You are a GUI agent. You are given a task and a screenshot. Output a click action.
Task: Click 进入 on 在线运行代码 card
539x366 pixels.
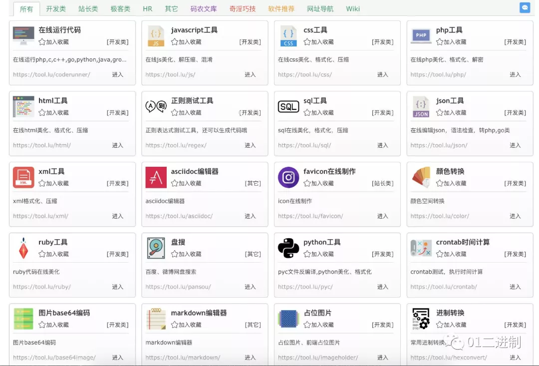(x=118, y=74)
